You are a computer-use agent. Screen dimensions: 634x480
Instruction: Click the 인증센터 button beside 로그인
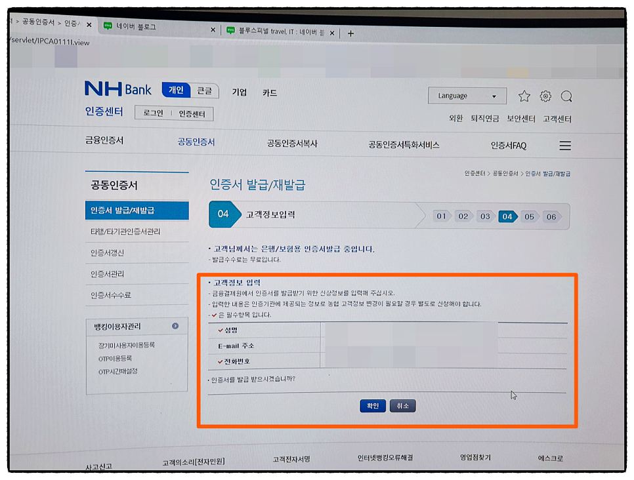point(192,114)
